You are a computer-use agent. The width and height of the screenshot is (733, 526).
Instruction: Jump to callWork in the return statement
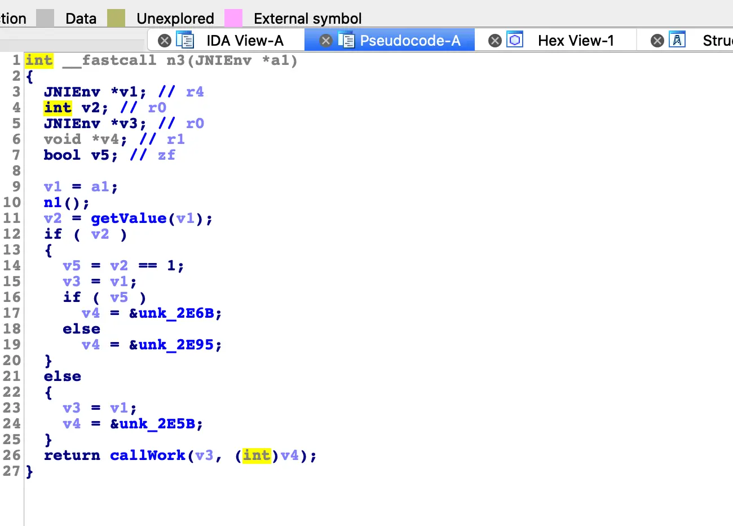point(148,455)
